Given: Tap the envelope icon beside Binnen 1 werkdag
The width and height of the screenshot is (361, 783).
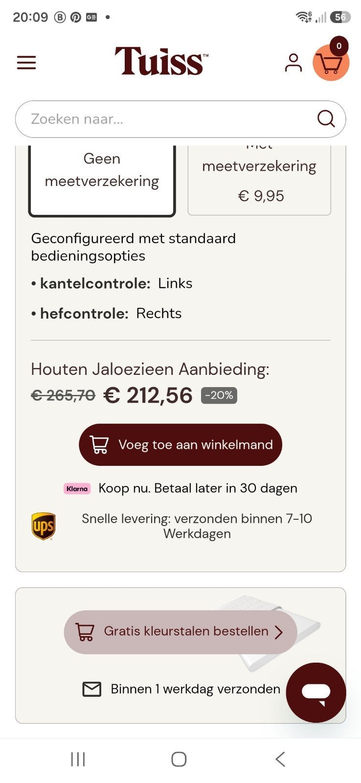Looking at the screenshot, I should tap(92, 689).
